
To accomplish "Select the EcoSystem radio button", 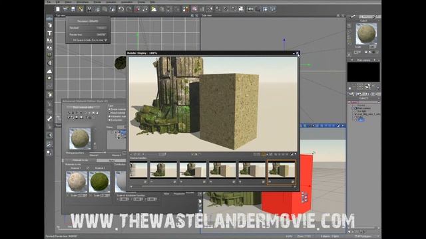I will click(109, 119).
